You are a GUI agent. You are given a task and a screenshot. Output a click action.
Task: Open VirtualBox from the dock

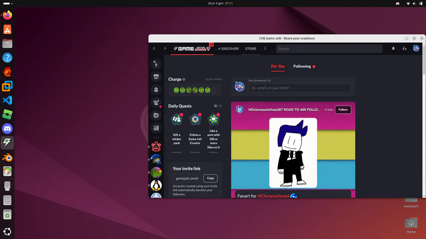(x=7, y=86)
